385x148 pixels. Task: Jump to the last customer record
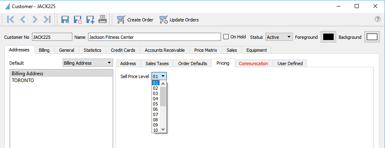pos(47,20)
